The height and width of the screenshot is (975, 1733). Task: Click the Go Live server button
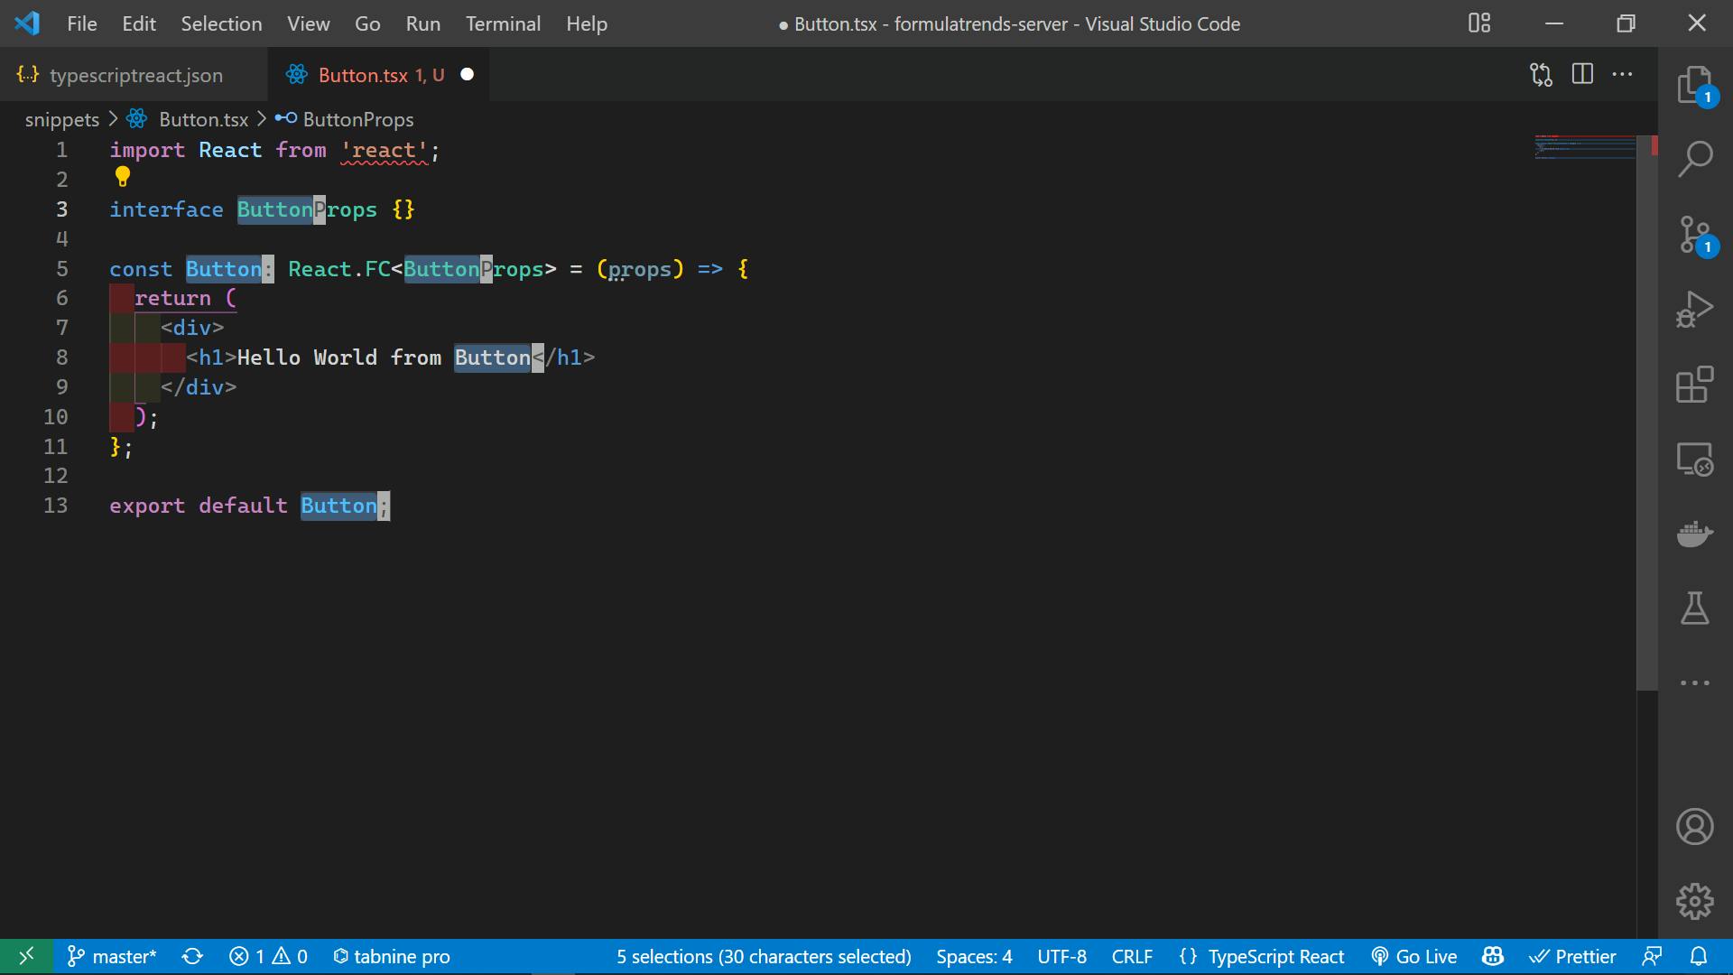tap(1414, 956)
